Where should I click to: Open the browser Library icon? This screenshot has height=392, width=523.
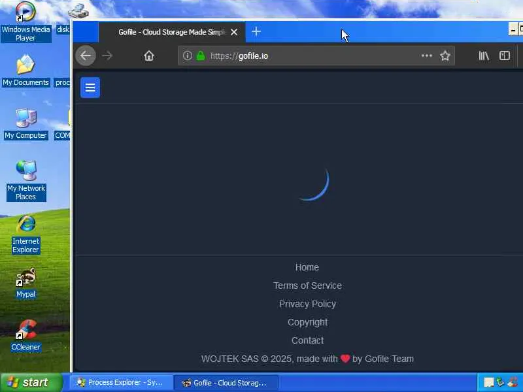click(484, 56)
